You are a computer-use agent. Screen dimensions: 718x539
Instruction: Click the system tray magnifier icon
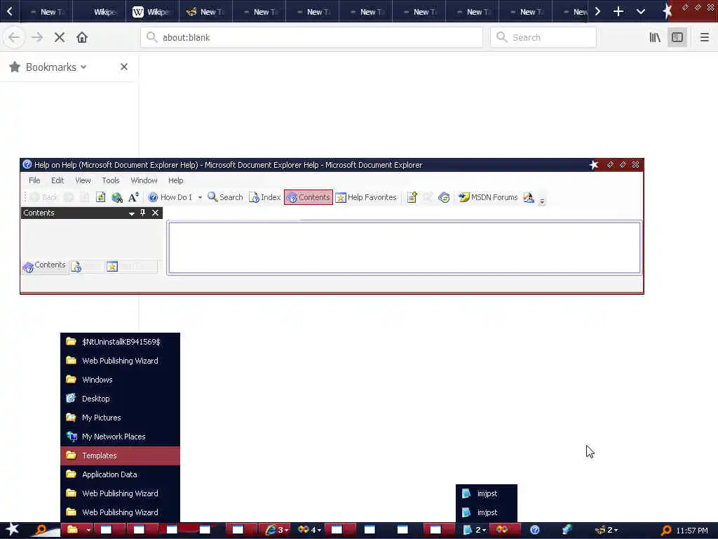point(666,531)
